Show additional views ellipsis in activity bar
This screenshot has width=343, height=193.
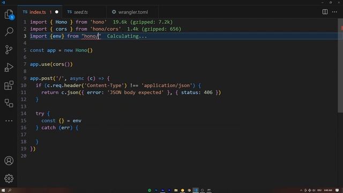pyautogui.click(x=9, y=121)
